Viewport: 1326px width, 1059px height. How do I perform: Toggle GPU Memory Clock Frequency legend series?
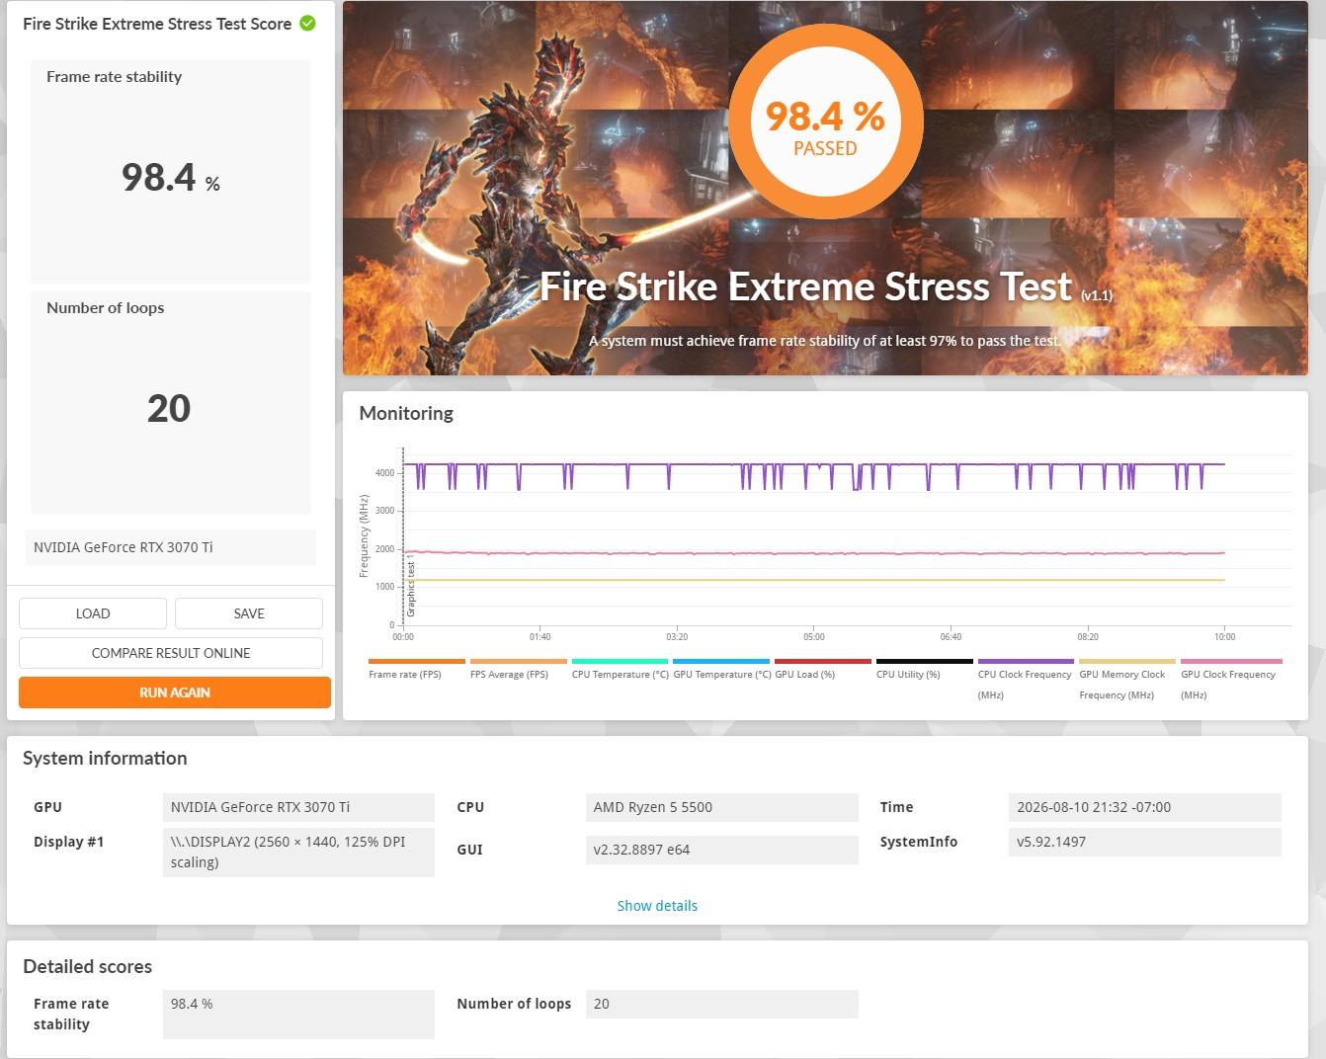pos(1127,680)
